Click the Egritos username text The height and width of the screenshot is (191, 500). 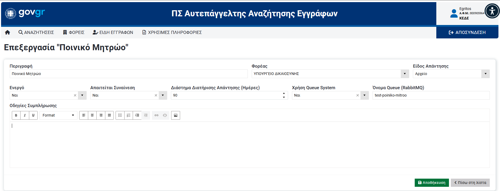[465, 9]
